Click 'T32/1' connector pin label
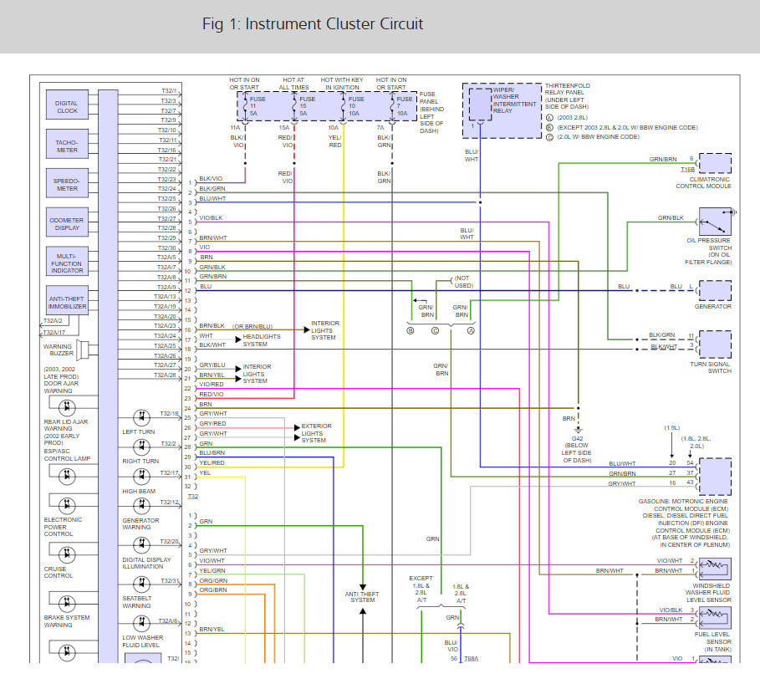Viewport: 760px width, 684px height. tap(169, 91)
